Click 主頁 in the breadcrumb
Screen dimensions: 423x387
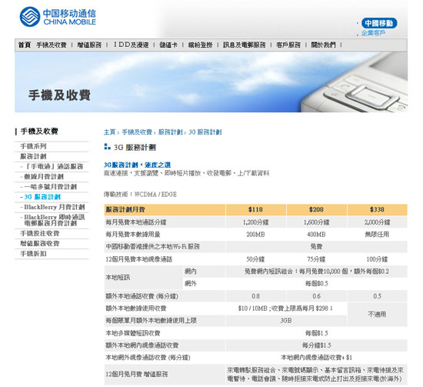[109, 132]
